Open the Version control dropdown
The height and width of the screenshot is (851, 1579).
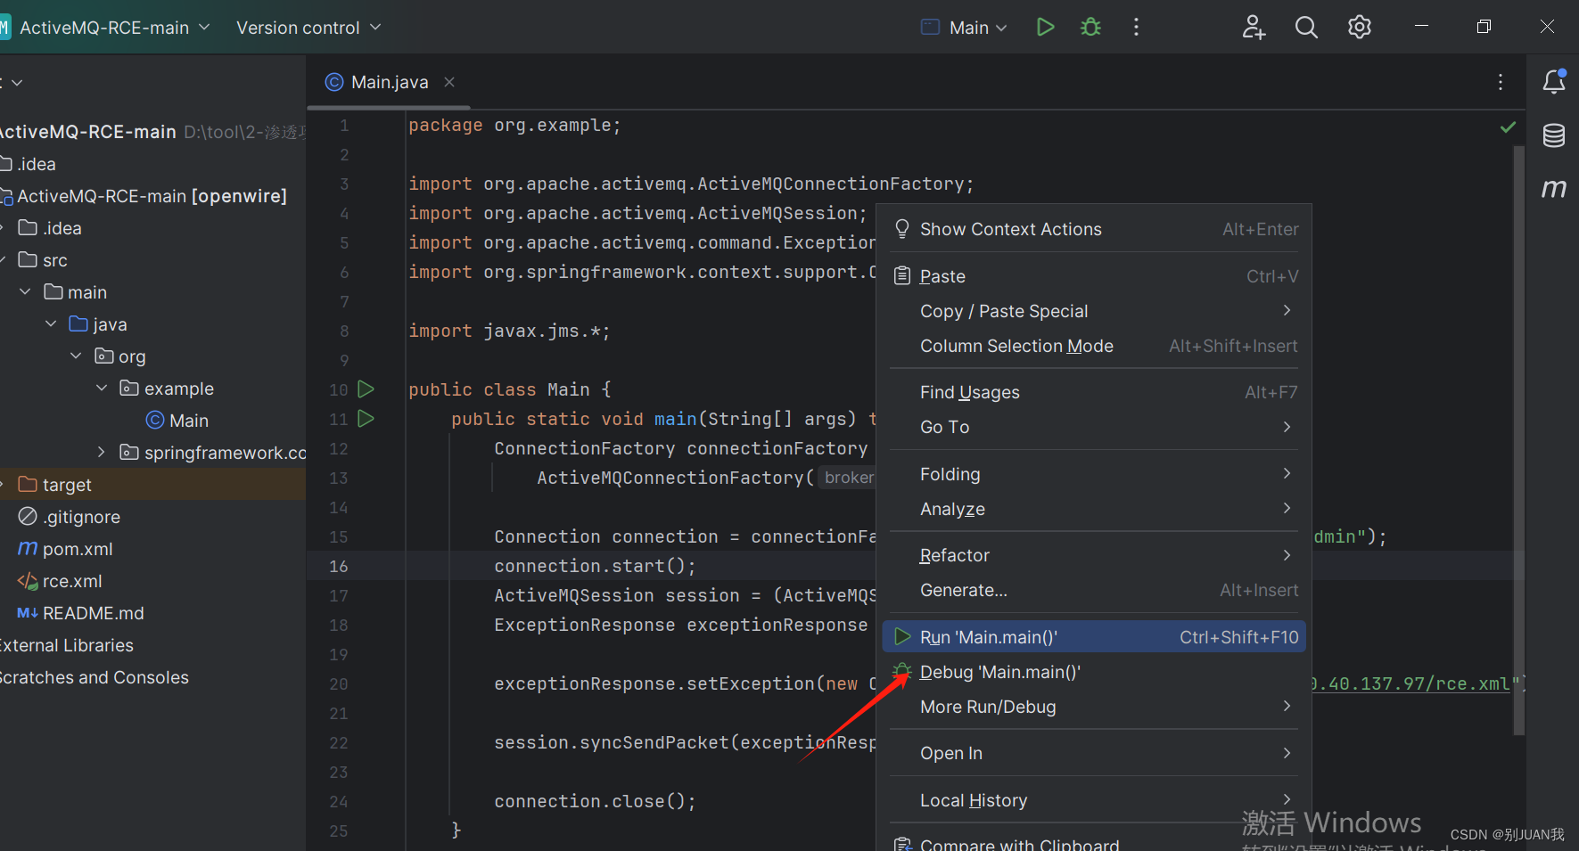(308, 28)
